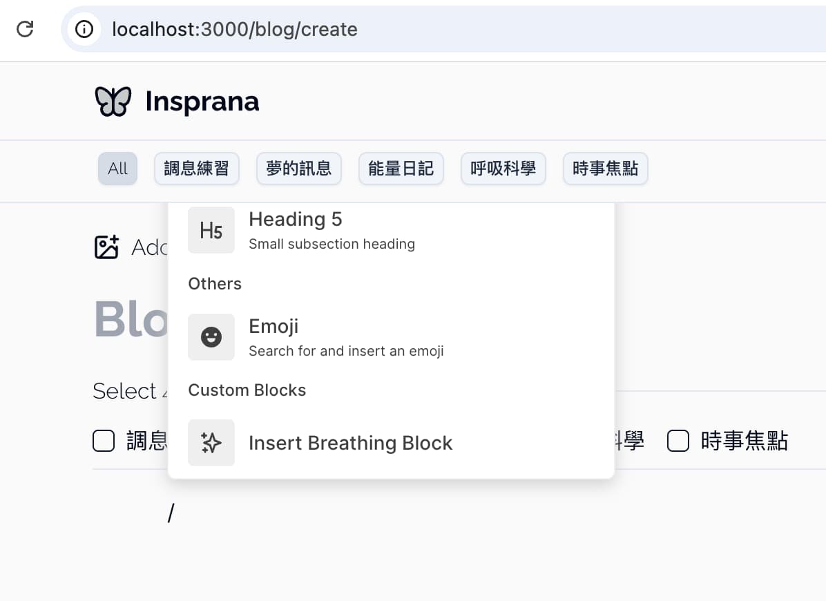Image resolution: width=826 pixels, height=601 pixels.
Task: Open the 夢的訊息 category
Action: (298, 169)
